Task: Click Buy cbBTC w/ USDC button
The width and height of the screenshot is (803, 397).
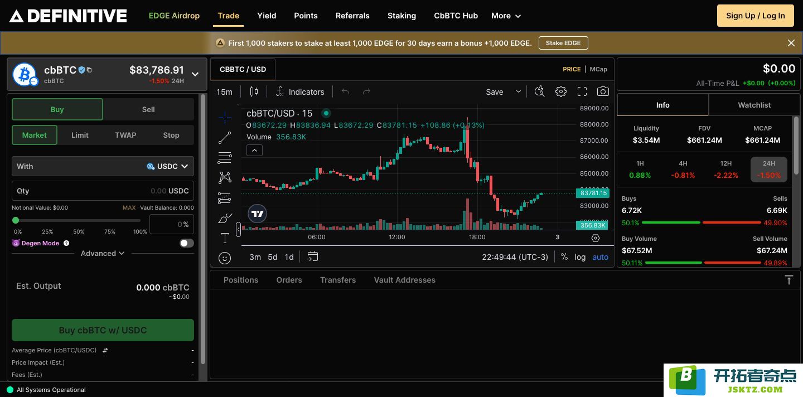Action: coord(103,330)
